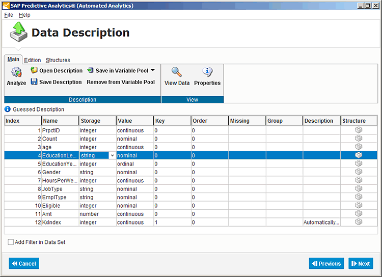The width and height of the screenshot is (382, 277).
Task: Click the Properties info icon
Action: point(207,72)
